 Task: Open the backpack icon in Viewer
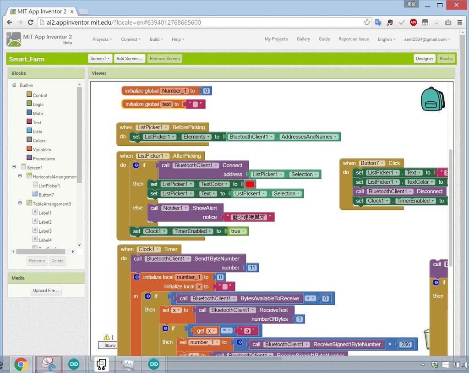click(432, 99)
